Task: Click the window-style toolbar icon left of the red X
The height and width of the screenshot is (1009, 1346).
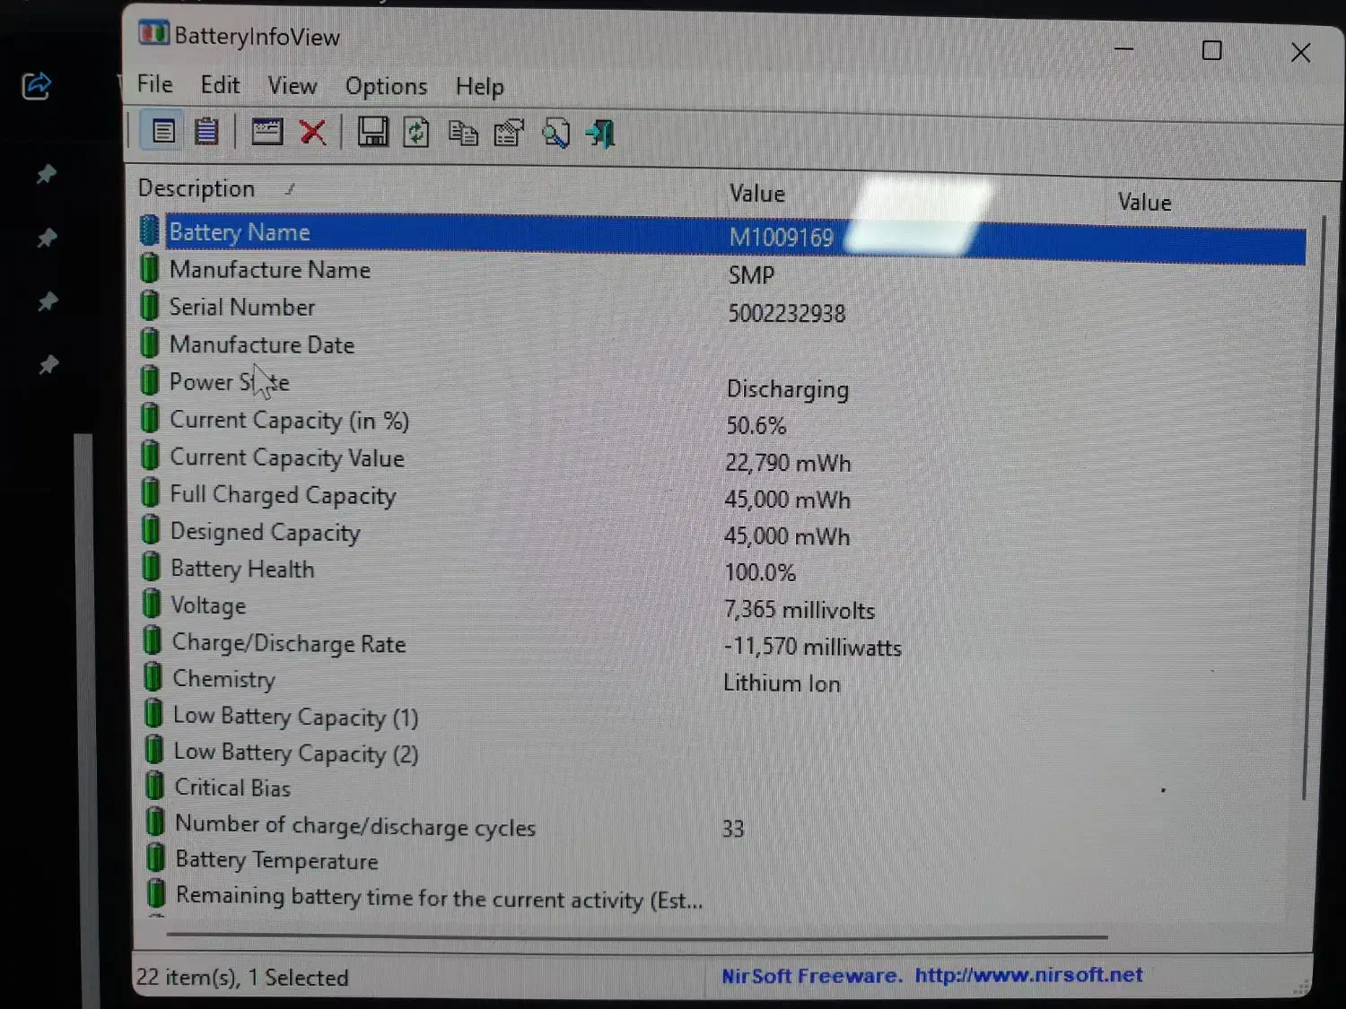Action: tap(267, 132)
